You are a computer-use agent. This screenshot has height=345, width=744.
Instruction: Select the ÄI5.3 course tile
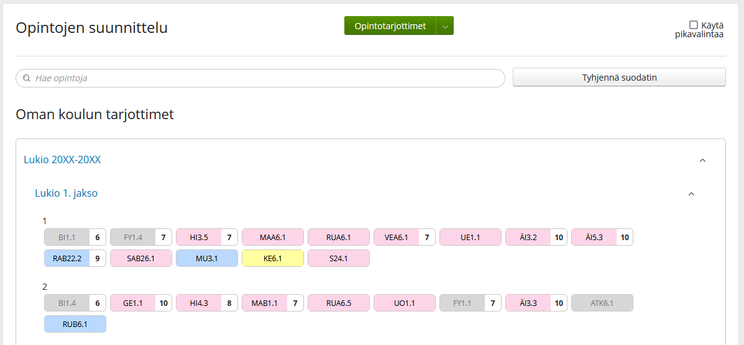pyautogui.click(x=602, y=238)
